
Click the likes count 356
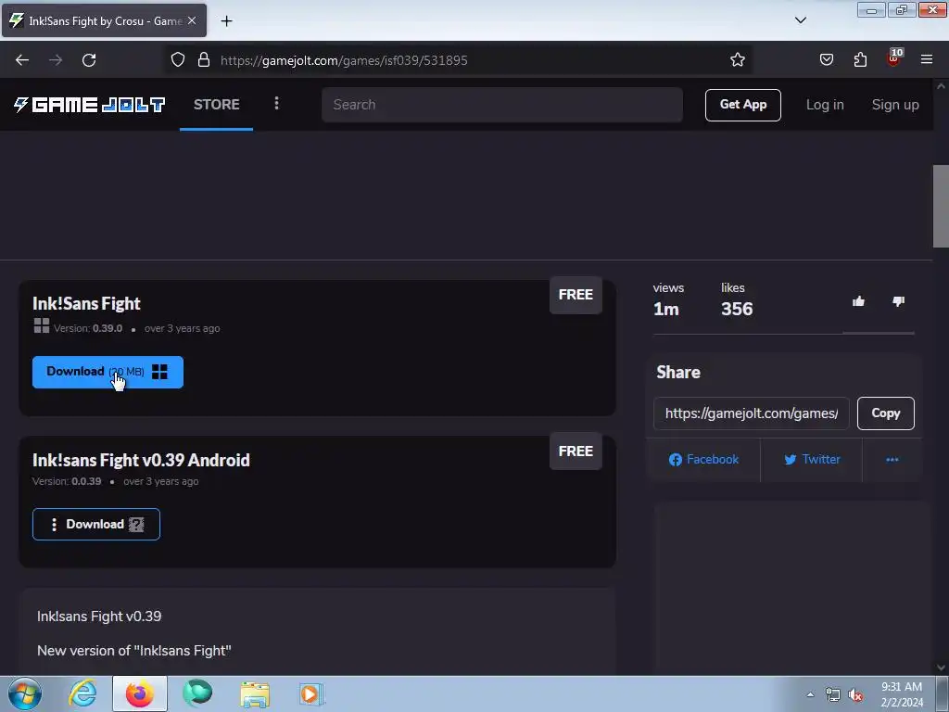[x=737, y=309]
